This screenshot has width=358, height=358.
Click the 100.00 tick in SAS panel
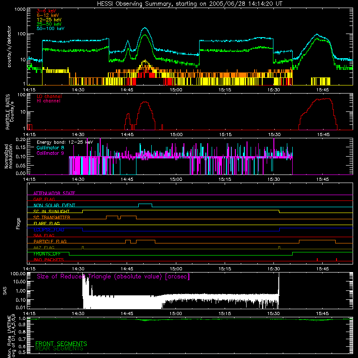click(x=18, y=273)
